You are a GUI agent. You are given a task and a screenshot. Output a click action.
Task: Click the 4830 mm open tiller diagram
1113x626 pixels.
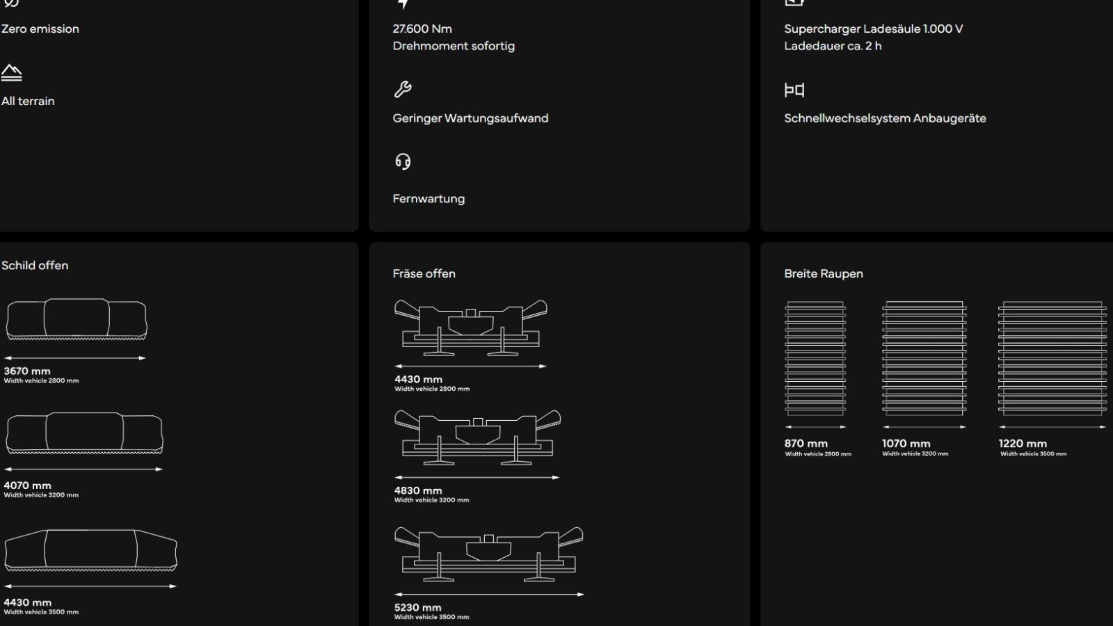(x=477, y=438)
